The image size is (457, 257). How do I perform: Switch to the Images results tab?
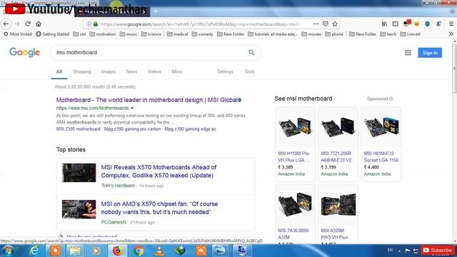pyautogui.click(x=109, y=71)
